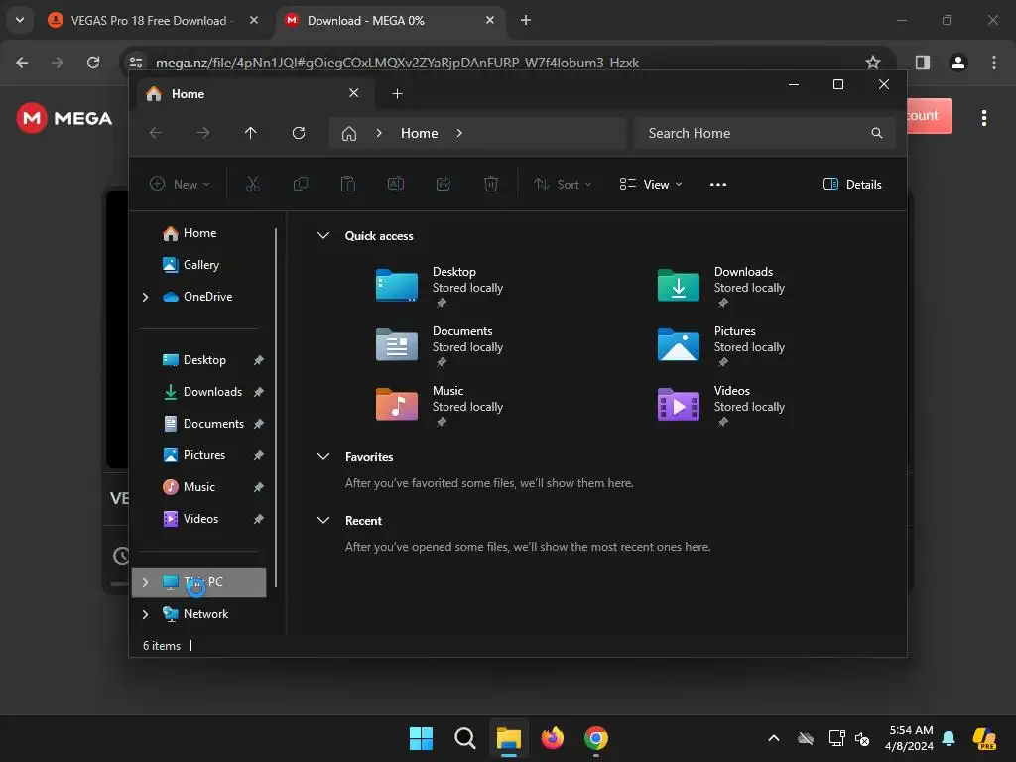Close the VEGAS Pro 18 Chrome tab
Screen dimensions: 1016x762
[x=254, y=20]
